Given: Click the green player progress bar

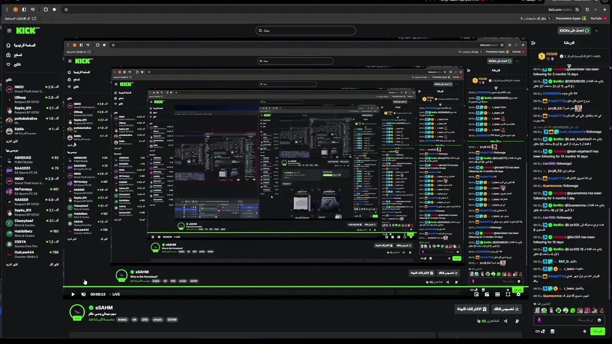Looking at the screenshot, I should point(295,288).
